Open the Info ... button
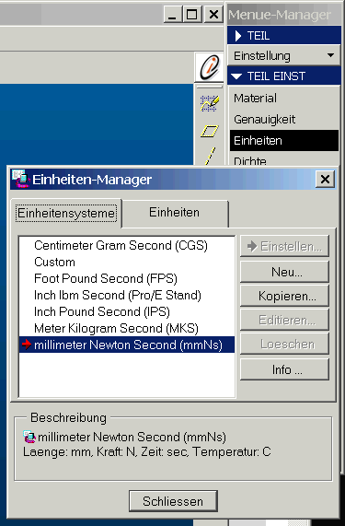Screen dimensions: 345x526 coord(284,369)
